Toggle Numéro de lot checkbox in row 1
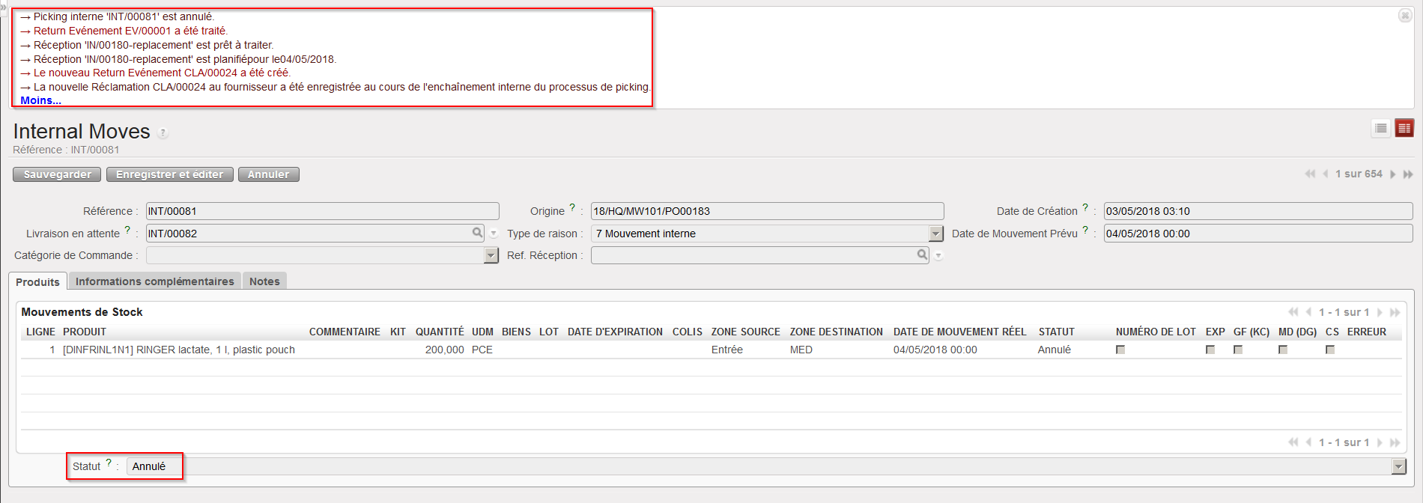 click(x=1120, y=350)
